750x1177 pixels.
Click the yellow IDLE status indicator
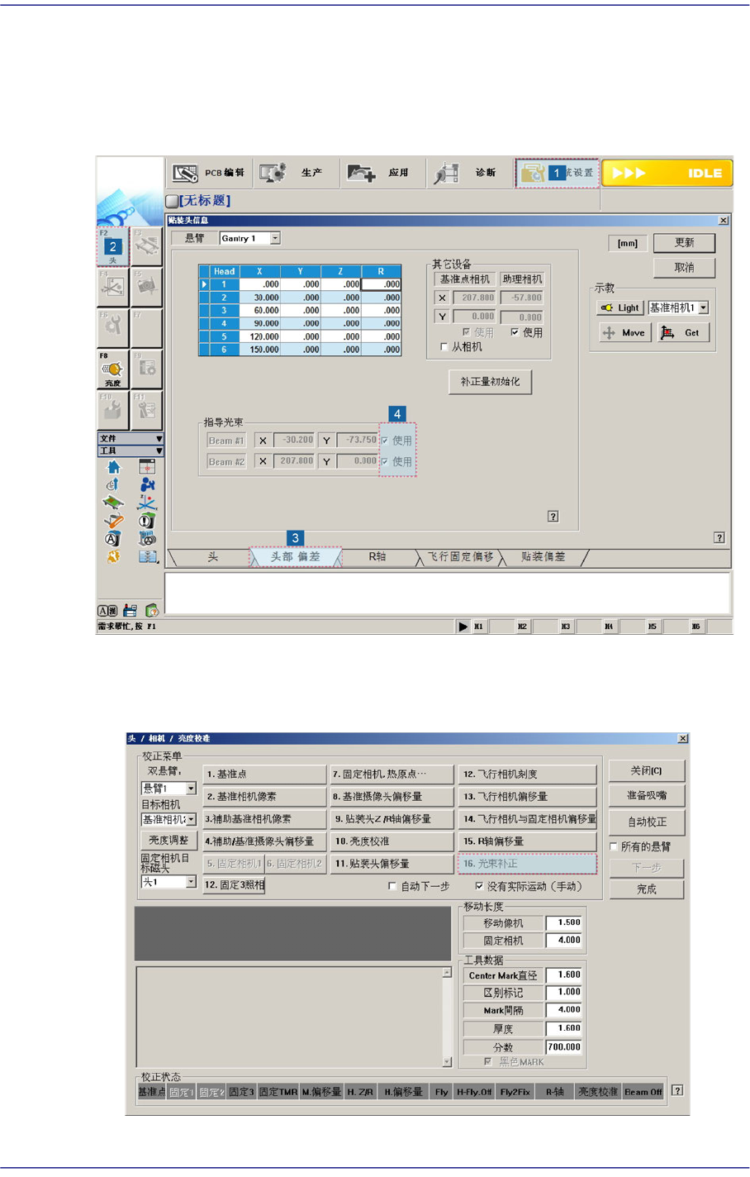tap(667, 173)
